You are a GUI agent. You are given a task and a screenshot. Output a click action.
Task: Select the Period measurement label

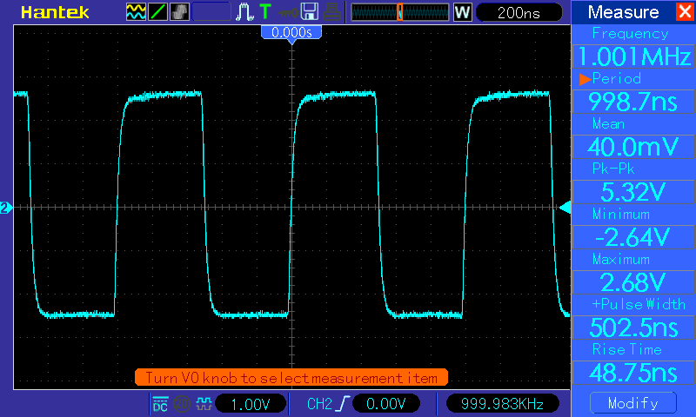click(616, 78)
